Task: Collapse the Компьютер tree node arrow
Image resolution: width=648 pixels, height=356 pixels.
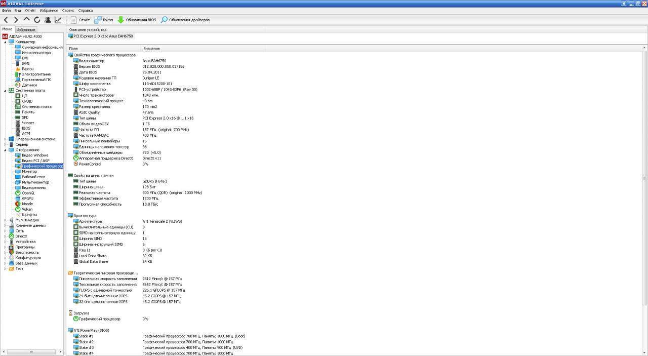Action: (6, 42)
